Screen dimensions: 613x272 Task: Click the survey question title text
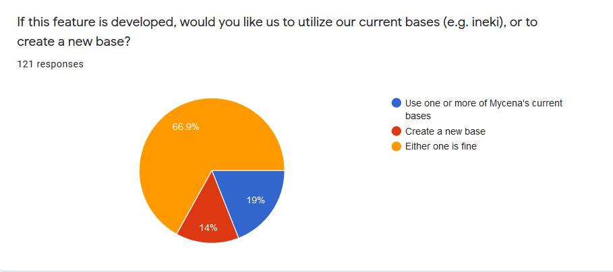point(277,32)
